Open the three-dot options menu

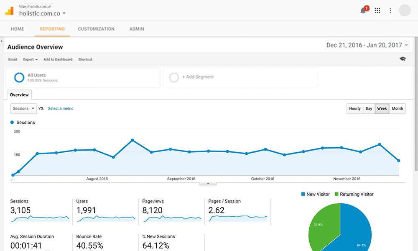390,11
